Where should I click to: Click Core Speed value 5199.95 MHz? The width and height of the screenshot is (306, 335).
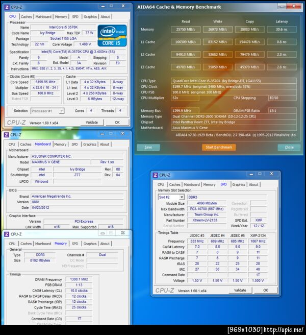(45, 82)
